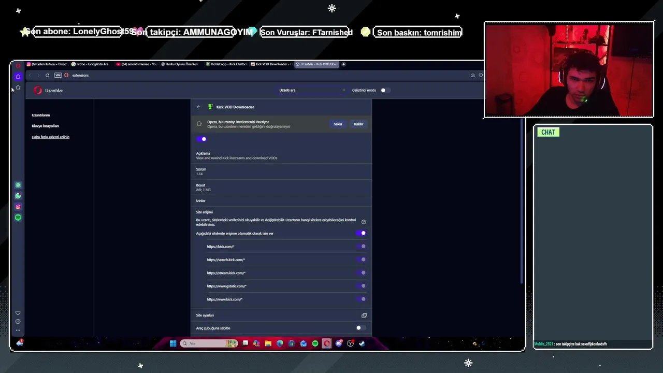The height and width of the screenshot is (373, 663).
Task: Open Copilot from the taskbar
Action: 256,343
